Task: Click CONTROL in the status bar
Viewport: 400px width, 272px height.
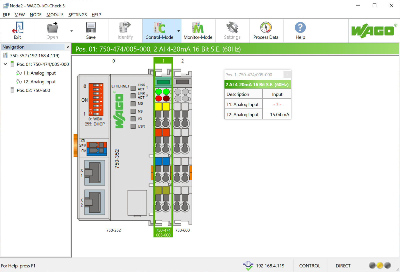Action: (x=309, y=266)
